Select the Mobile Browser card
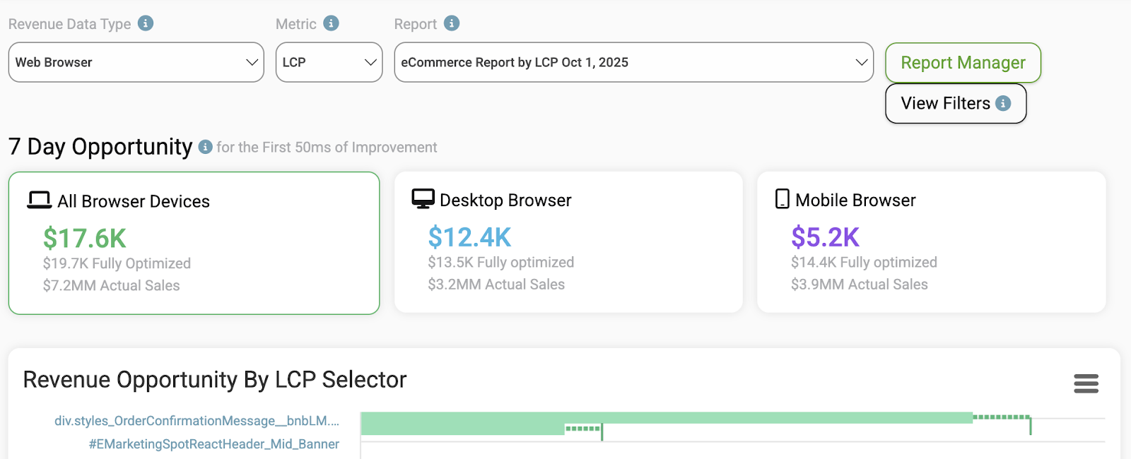The width and height of the screenshot is (1131, 459). pos(931,242)
